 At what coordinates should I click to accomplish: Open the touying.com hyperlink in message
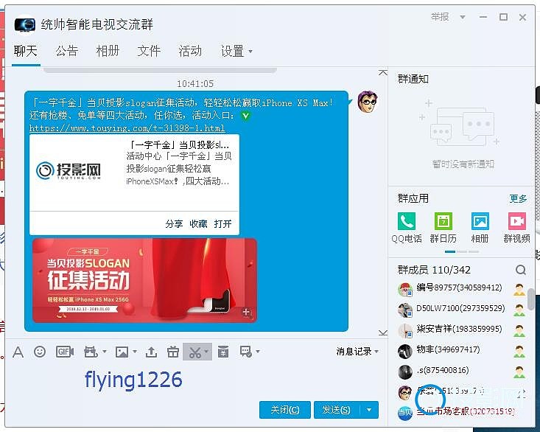pyautogui.click(x=127, y=128)
